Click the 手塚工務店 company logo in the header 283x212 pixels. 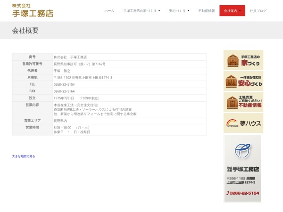(33, 11)
